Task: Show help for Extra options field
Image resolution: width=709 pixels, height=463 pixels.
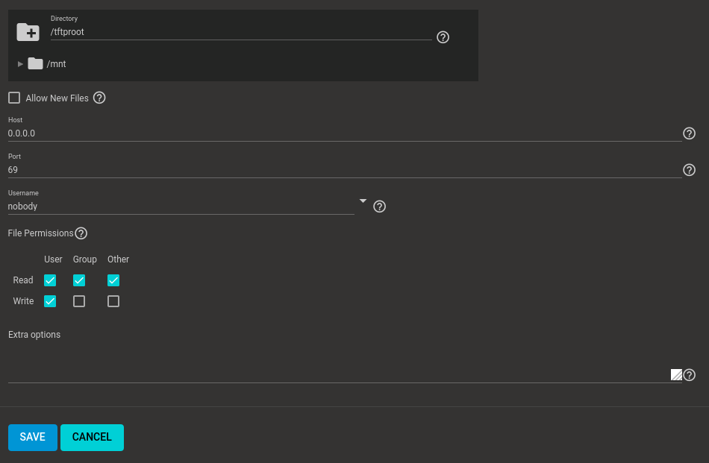Action: pos(689,375)
